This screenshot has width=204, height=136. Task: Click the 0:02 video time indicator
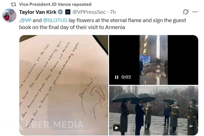pyautogui.click(x=126, y=77)
